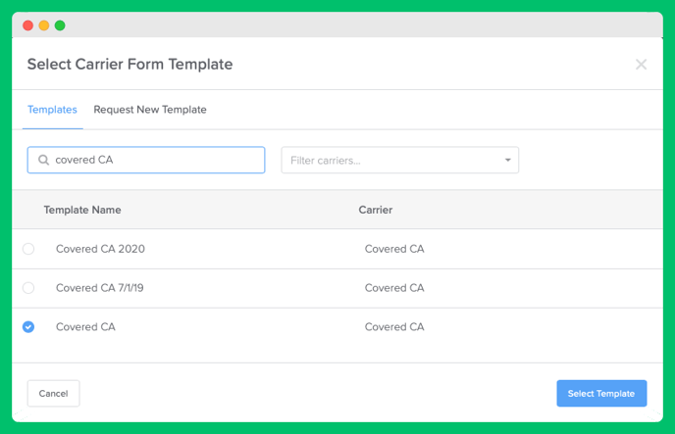675x434 pixels.
Task: Open the Request New Template tab
Action: 150,110
